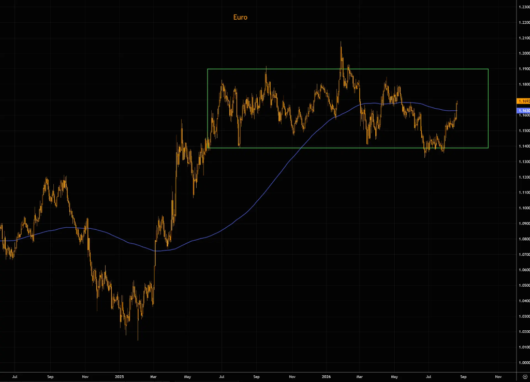
Task: Click the 1.2300 price level on axis
Action: 524,7
